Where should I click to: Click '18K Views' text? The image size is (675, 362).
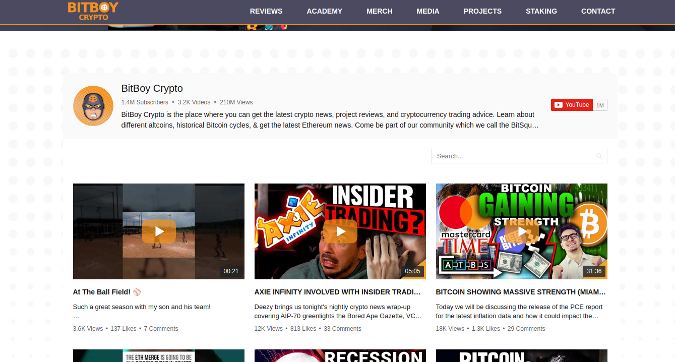click(450, 329)
